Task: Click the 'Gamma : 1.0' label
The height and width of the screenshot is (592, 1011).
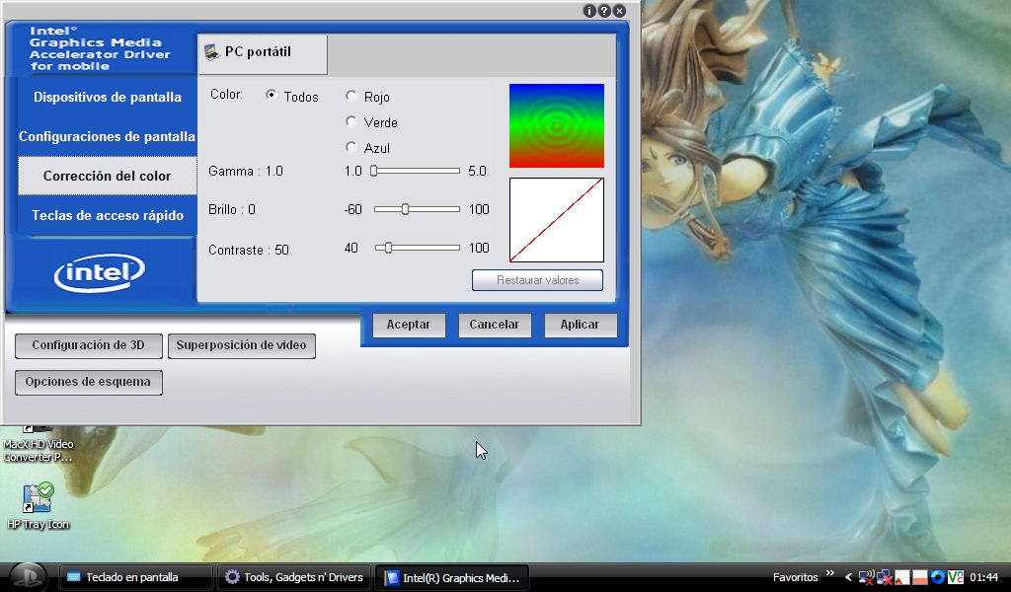Action: (x=246, y=172)
